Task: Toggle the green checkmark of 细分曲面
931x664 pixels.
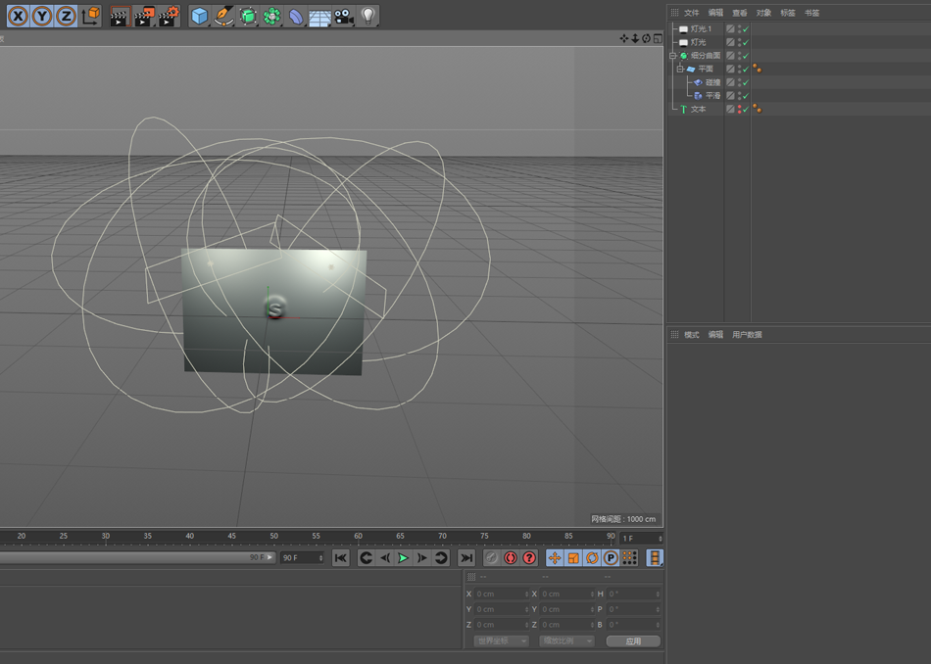Action: (746, 56)
